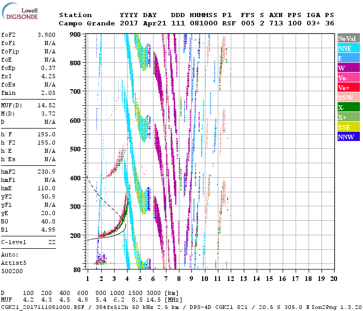Click the B0 value 40.8

[x=48, y=221]
